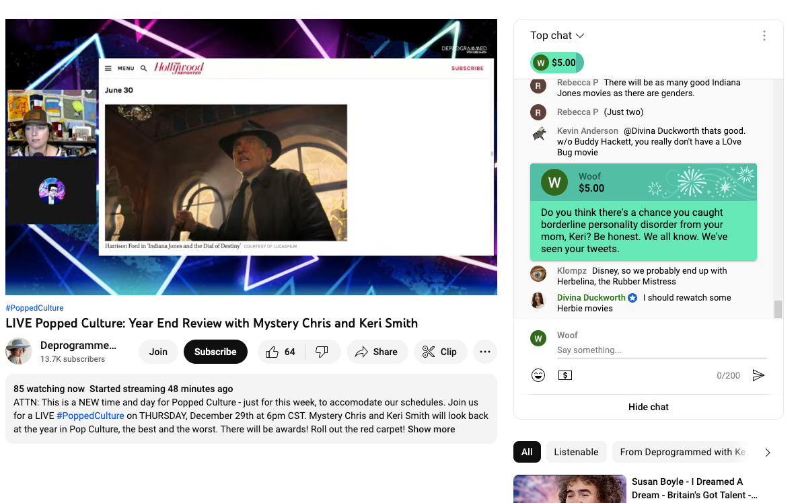
Task: Click the Say something chat input
Action: [662, 350]
